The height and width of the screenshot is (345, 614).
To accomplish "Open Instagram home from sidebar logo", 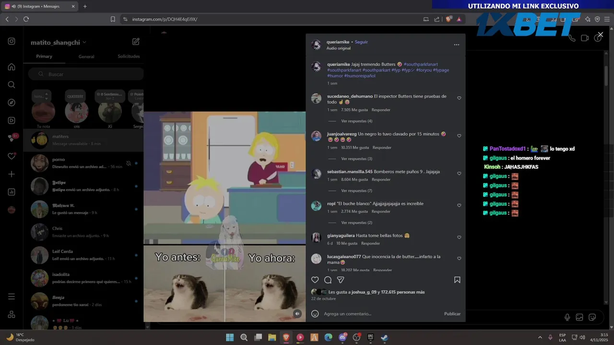I will (12, 41).
